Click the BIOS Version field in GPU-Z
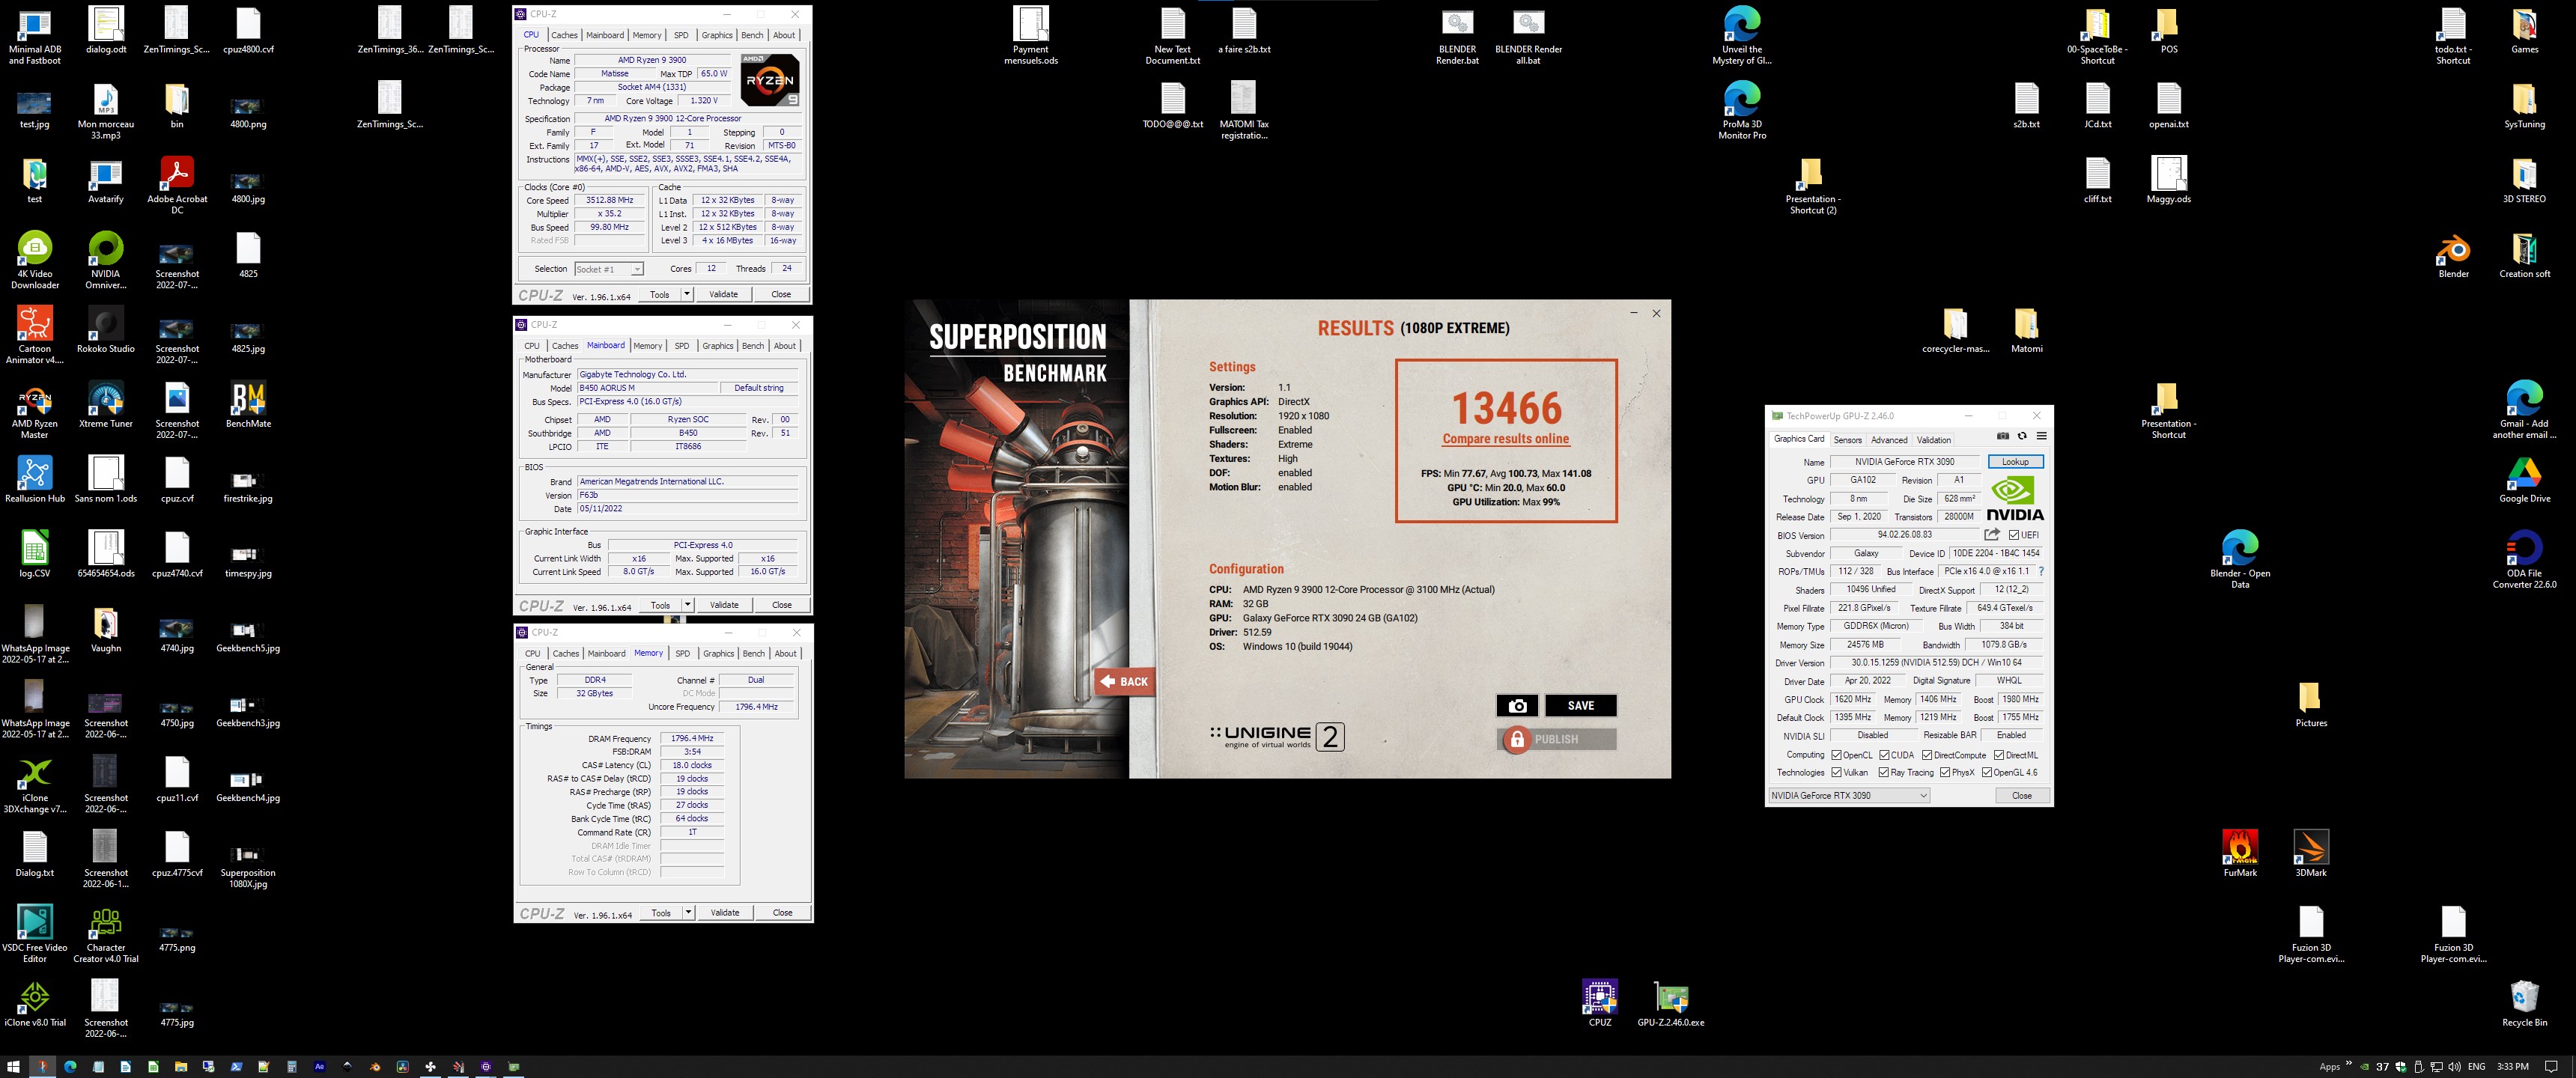 coord(1904,535)
